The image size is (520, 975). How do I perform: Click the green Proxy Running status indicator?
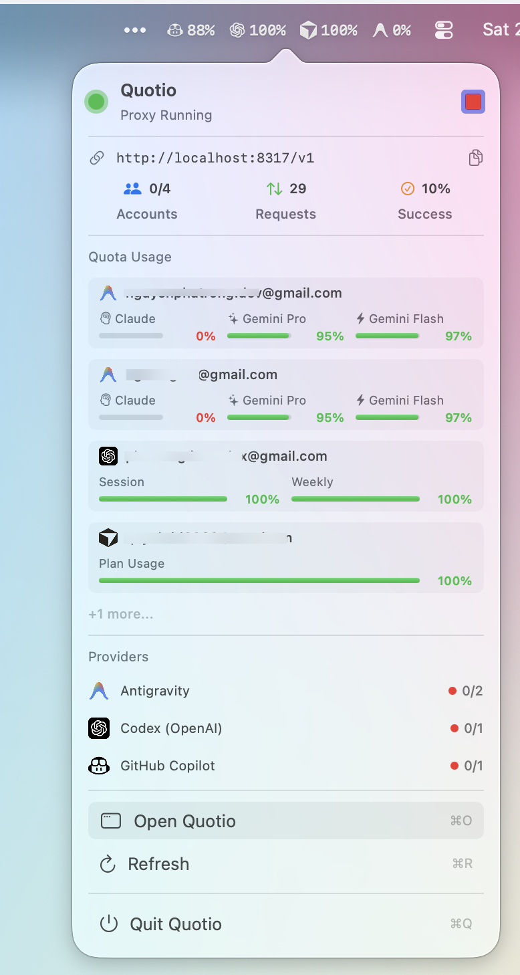coord(96,102)
